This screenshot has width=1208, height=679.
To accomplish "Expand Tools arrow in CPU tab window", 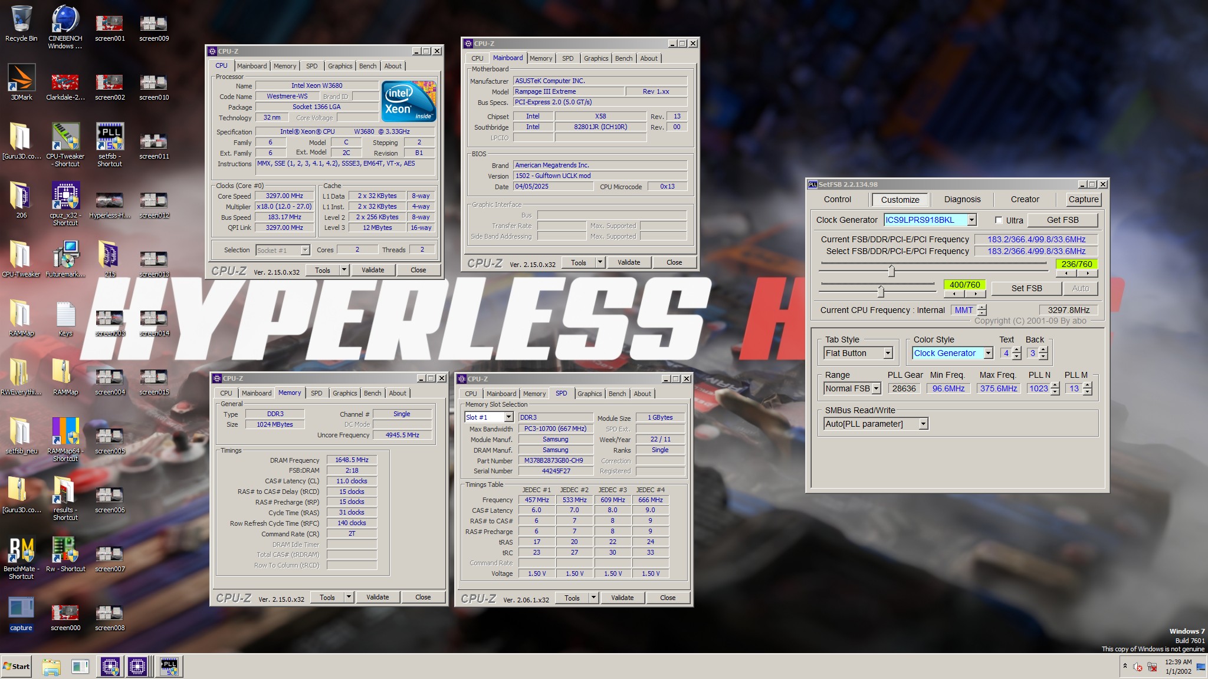I will click(x=344, y=270).
